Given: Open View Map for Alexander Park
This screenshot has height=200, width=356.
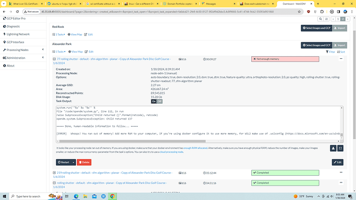Looking at the screenshot, I should (75, 52).
